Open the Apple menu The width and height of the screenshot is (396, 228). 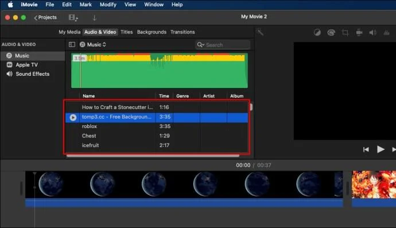coord(10,5)
